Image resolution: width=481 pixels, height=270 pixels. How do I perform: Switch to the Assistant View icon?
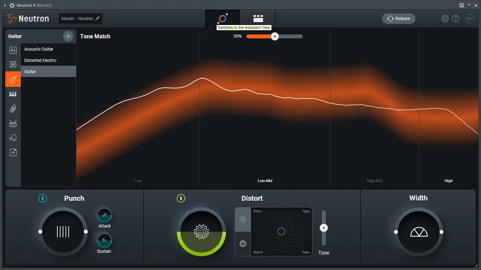point(223,19)
